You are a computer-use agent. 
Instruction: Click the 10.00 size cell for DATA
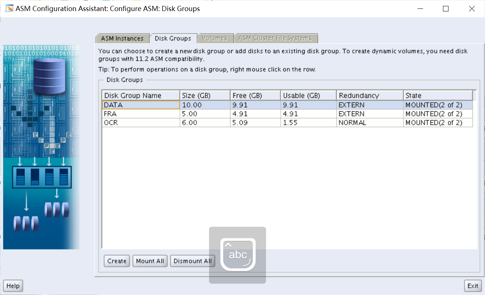click(205, 105)
